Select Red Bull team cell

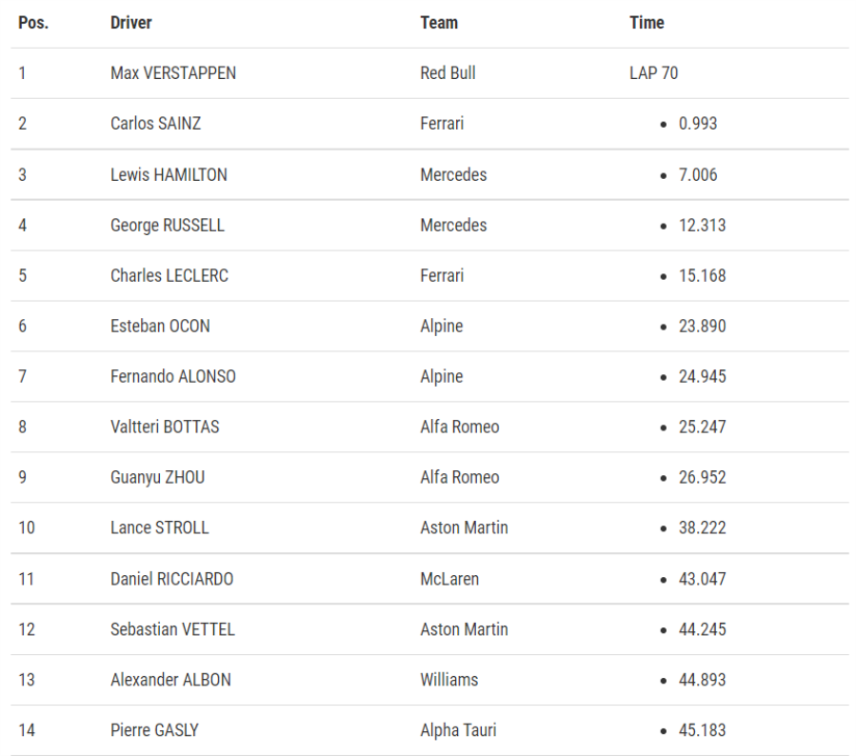point(448,73)
